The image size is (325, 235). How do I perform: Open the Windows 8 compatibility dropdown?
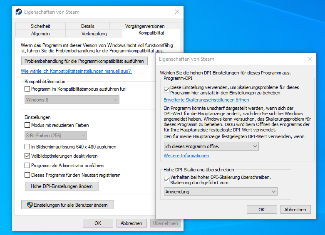(72, 100)
